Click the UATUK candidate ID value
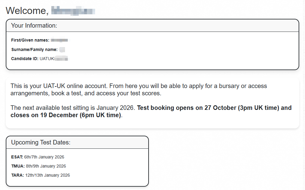Viewport: 305px width, 190px height. click(54, 59)
